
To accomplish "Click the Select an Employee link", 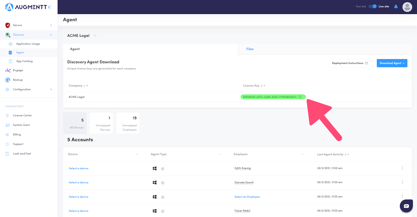I will click(247, 197).
